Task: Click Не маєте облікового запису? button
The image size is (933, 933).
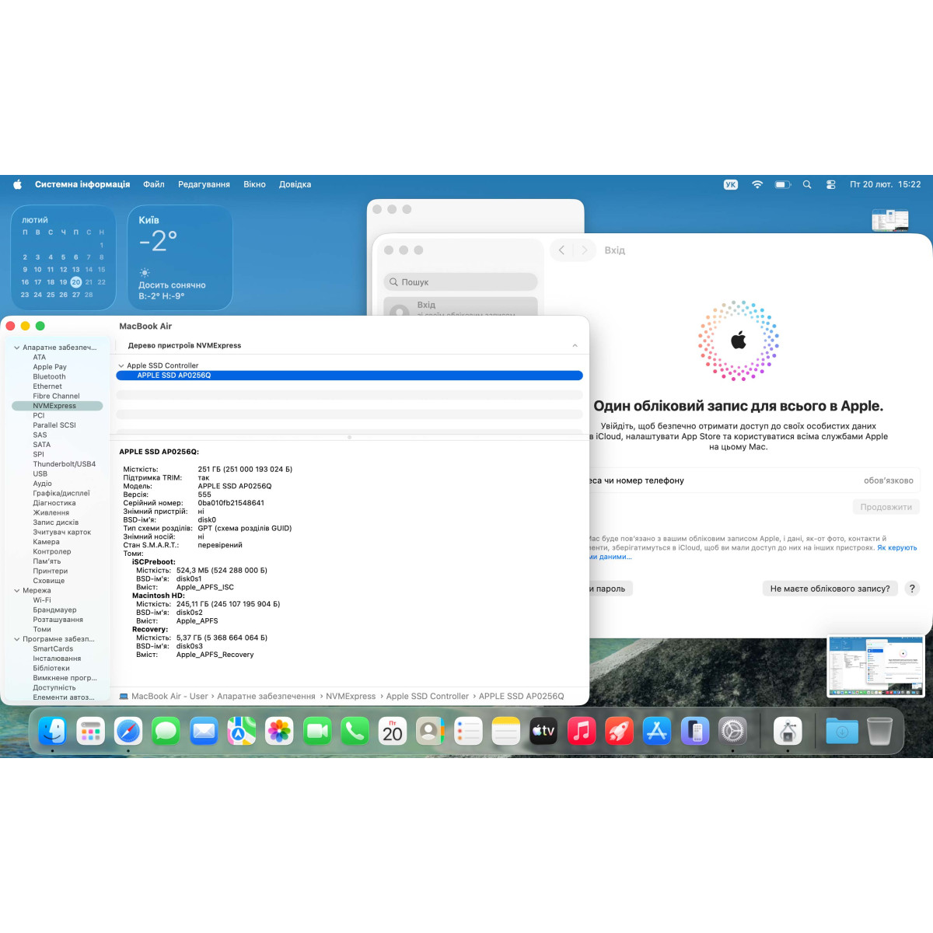Action: 830,589
